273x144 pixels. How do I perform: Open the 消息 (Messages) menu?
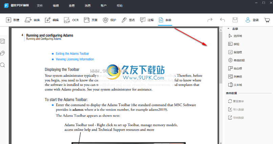[88, 5]
